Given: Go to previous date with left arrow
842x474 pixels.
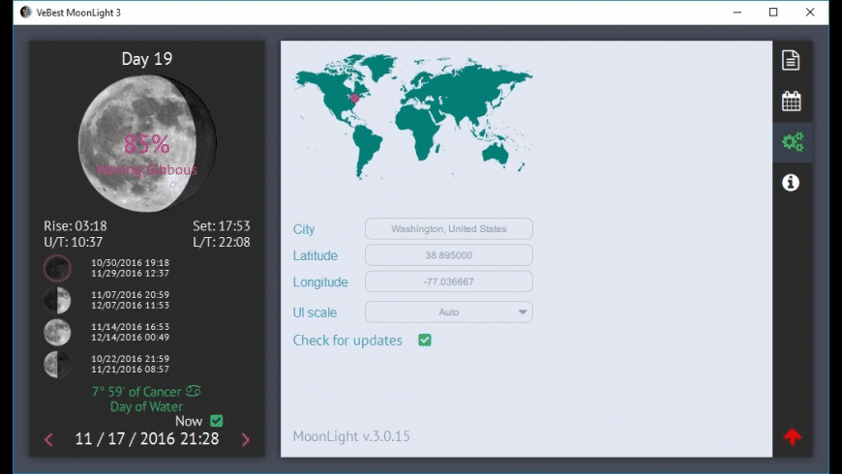Looking at the screenshot, I should pos(48,439).
